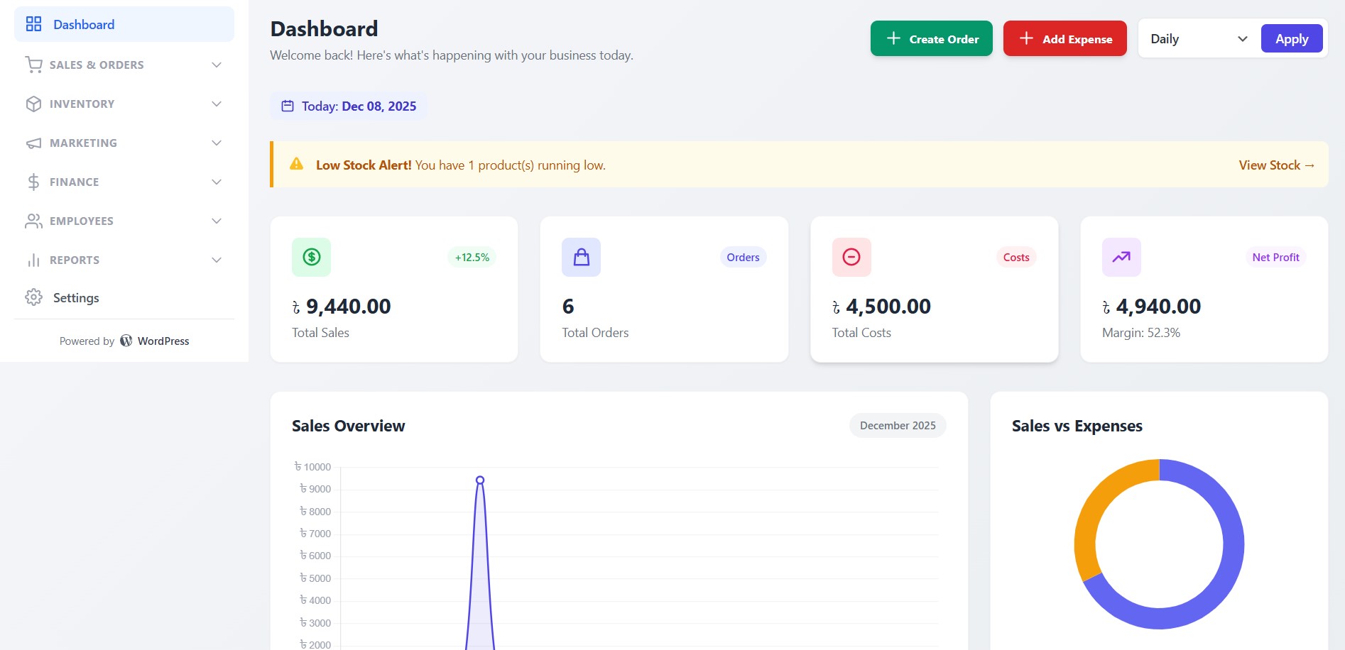Click the shopping bag icon on Total Orders card
Viewport: 1345px width, 650px height.
point(580,257)
